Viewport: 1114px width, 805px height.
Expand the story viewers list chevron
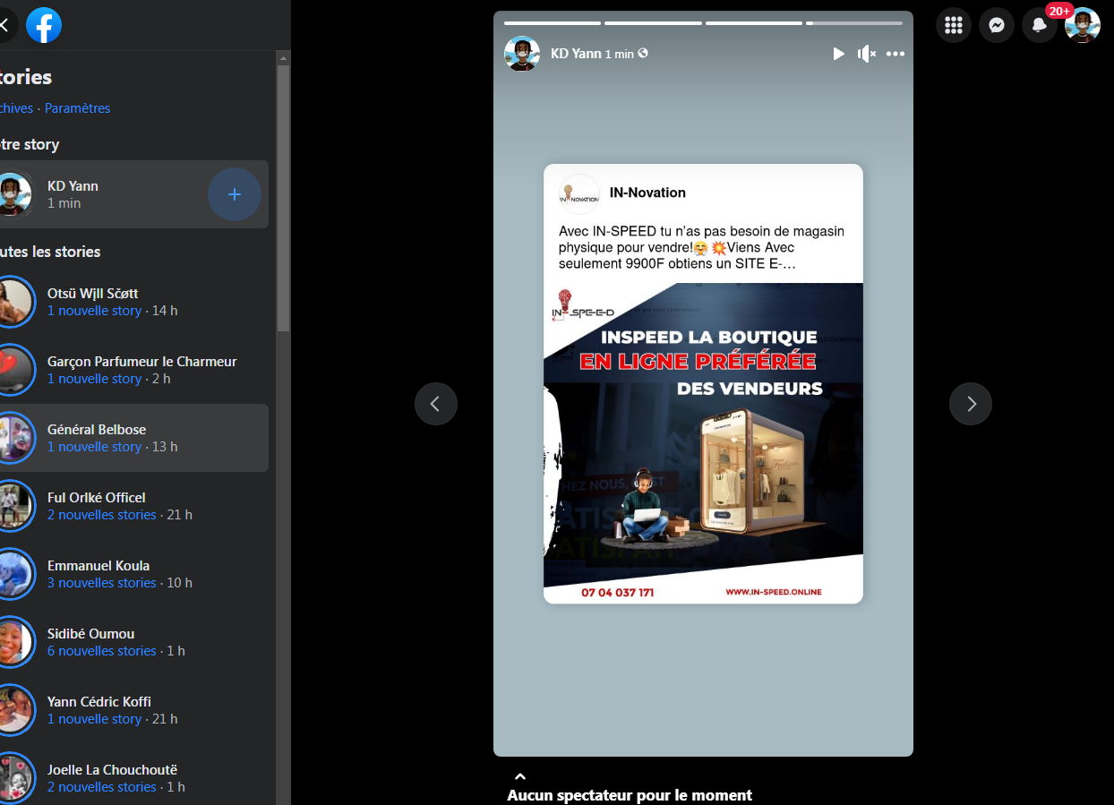tap(520, 776)
